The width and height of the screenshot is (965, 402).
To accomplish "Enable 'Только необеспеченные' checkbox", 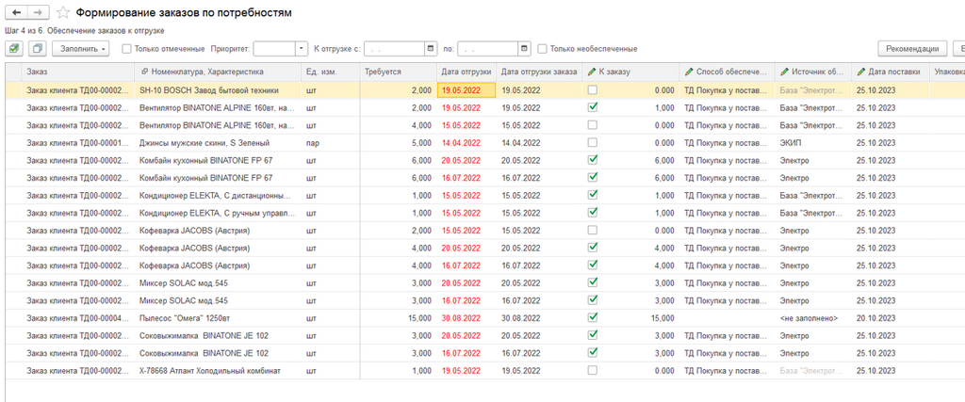I will point(542,49).
